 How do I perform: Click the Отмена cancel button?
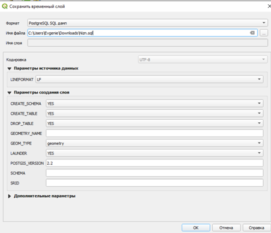226,228
